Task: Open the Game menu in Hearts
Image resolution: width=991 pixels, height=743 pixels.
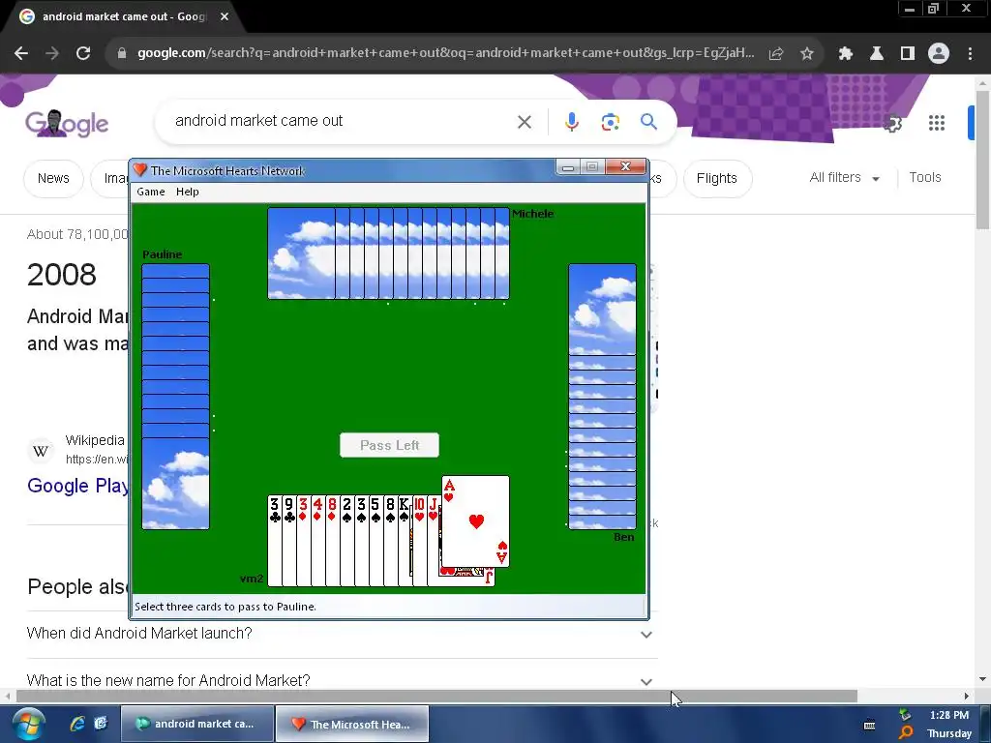Action: 150,192
